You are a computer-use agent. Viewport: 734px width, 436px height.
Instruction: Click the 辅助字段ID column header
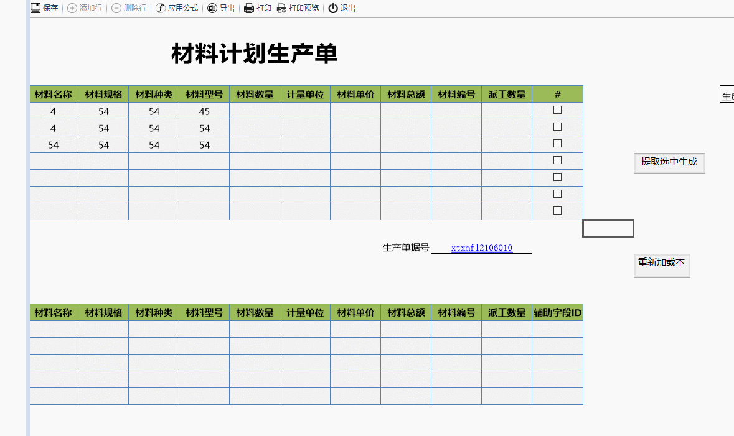[557, 313]
